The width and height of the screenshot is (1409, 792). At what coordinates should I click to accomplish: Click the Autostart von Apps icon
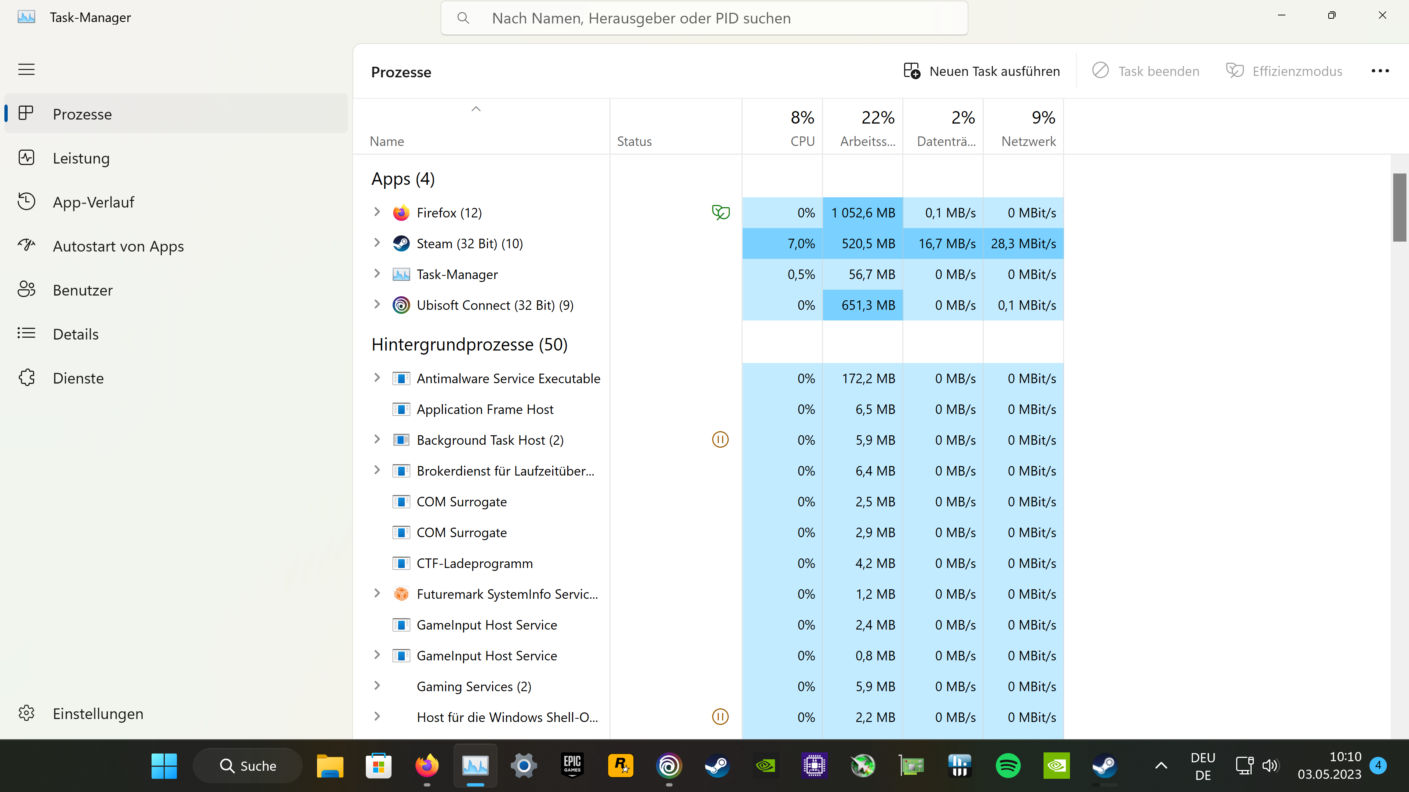[x=26, y=245]
